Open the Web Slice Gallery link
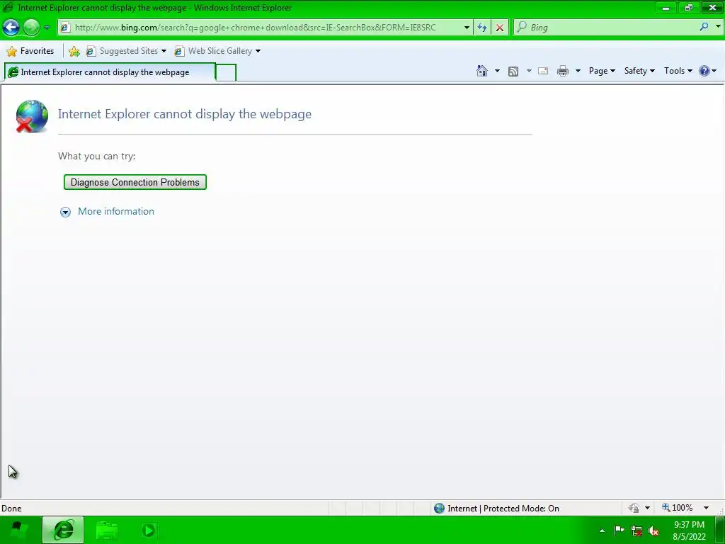 214,51
